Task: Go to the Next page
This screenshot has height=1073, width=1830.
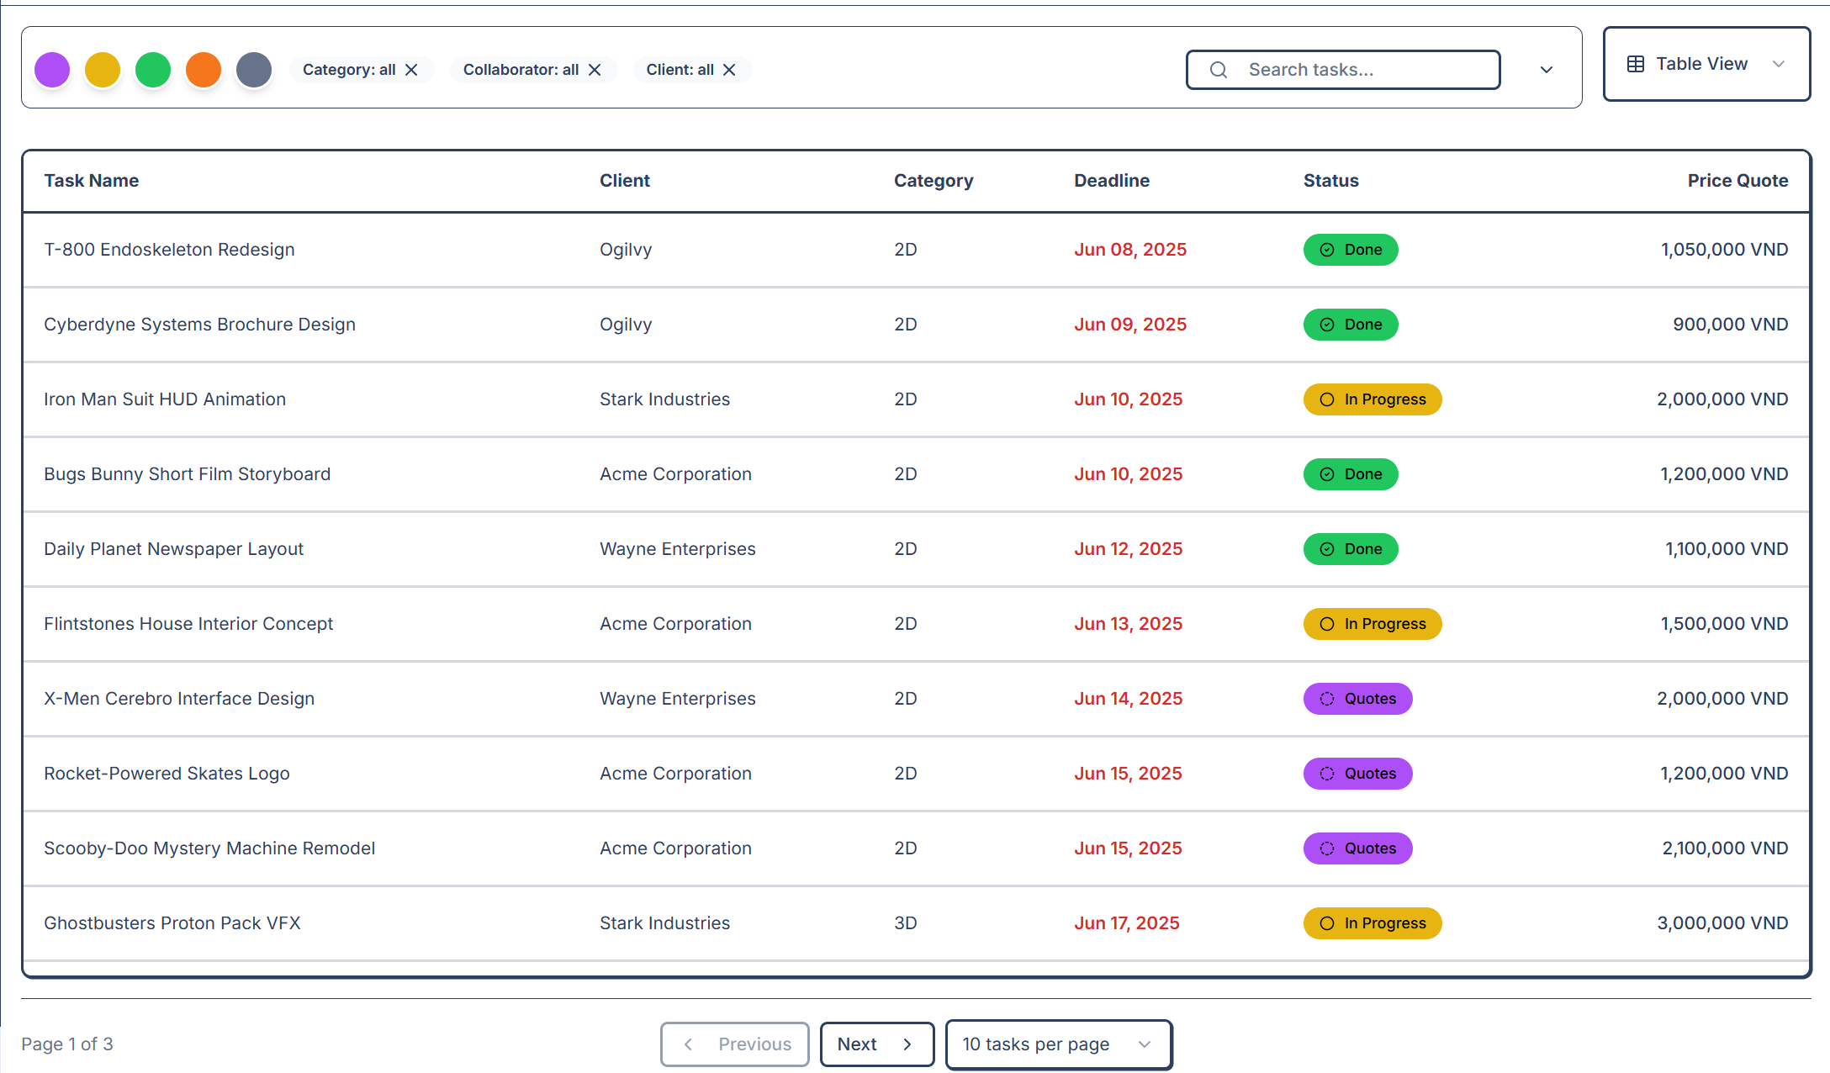Action: click(877, 1044)
